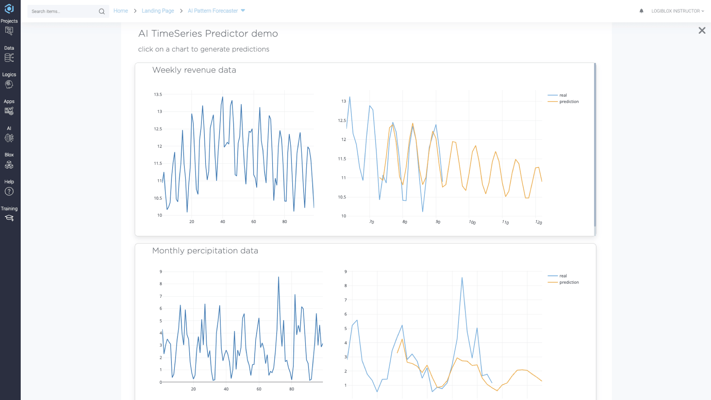Select the AI sidebar icon
The height and width of the screenshot is (400, 711).
(9, 138)
